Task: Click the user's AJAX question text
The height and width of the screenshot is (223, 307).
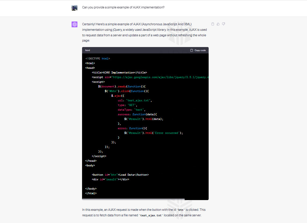Action: [123, 7]
